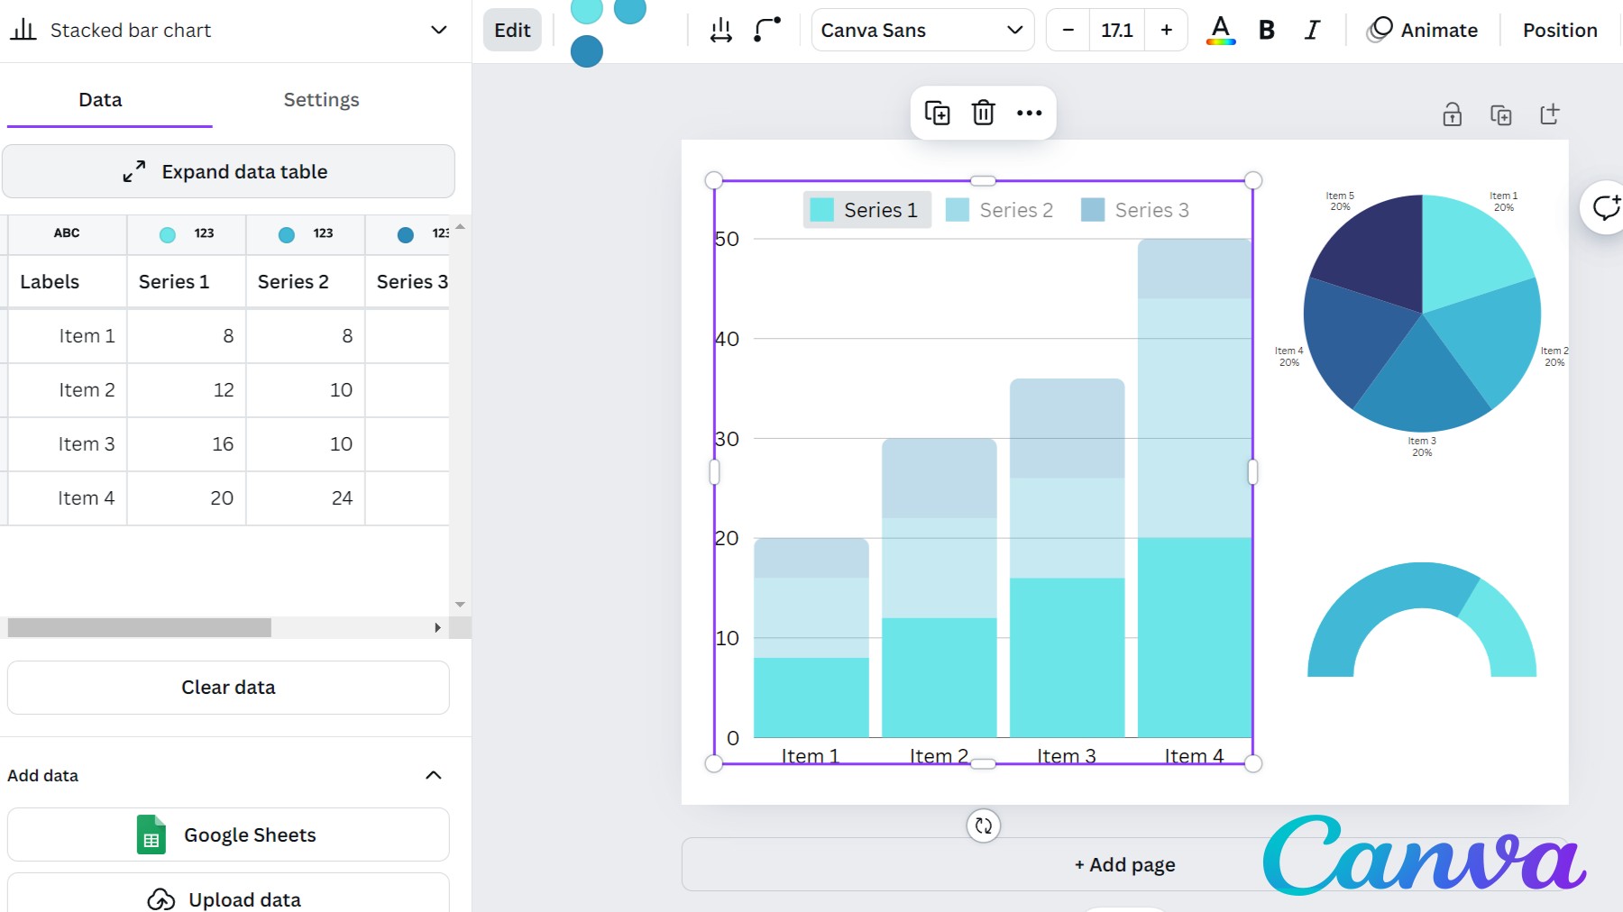Screen dimensions: 1623x912
Task: Connect Google Sheets data source
Action: [228, 834]
